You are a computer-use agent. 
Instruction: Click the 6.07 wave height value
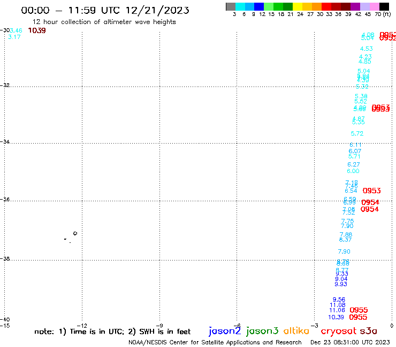pyautogui.click(x=355, y=151)
